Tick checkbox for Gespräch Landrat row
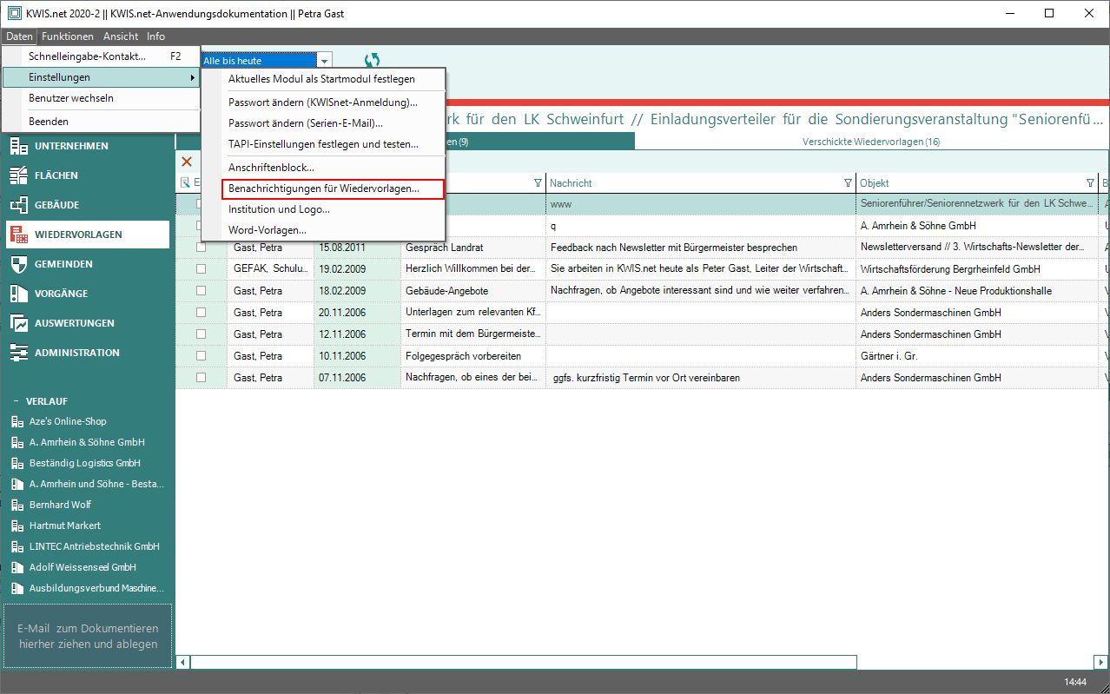This screenshot has height=694, width=1110. 201,248
